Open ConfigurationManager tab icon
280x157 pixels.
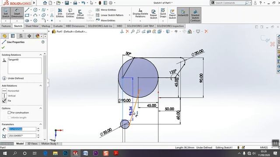21,36
